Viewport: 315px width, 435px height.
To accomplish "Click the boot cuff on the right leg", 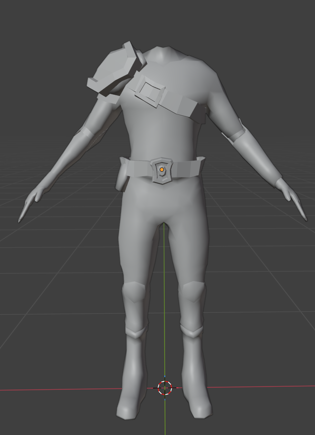I will pos(192,331).
